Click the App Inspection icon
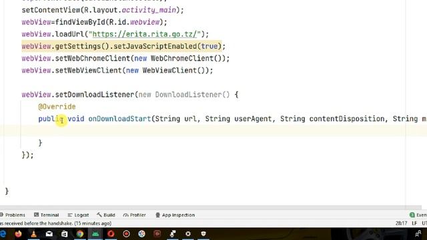 (157, 215)
